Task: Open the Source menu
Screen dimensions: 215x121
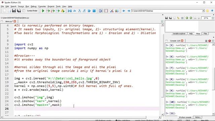Action: click(21, 6)
